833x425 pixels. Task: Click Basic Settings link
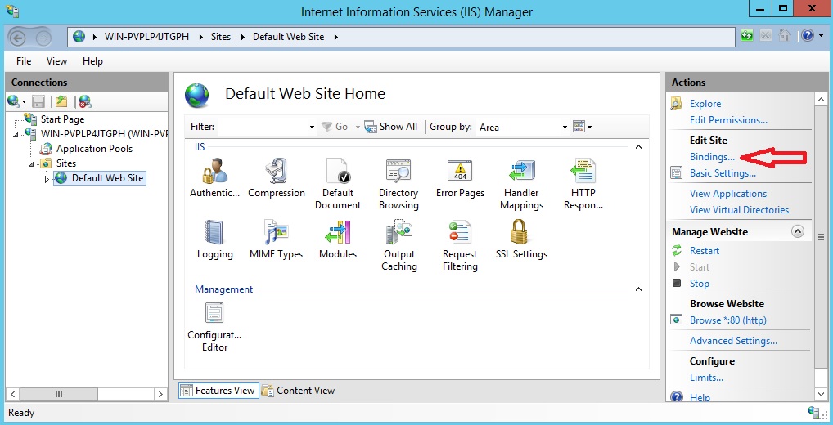723,173
